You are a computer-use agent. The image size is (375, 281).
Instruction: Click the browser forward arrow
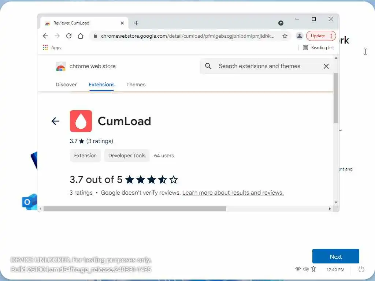[57, 36]
